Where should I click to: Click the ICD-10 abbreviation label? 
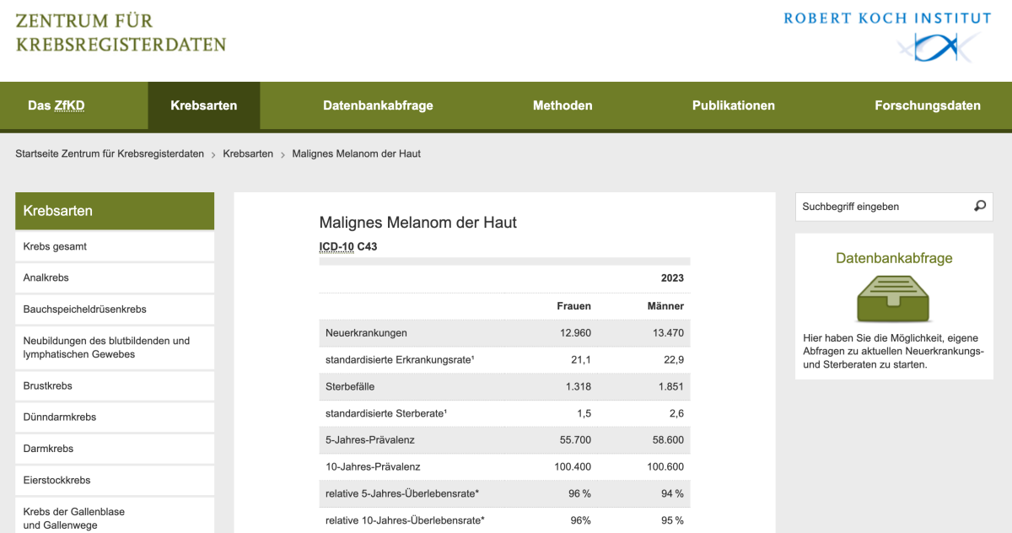[336, 247]
